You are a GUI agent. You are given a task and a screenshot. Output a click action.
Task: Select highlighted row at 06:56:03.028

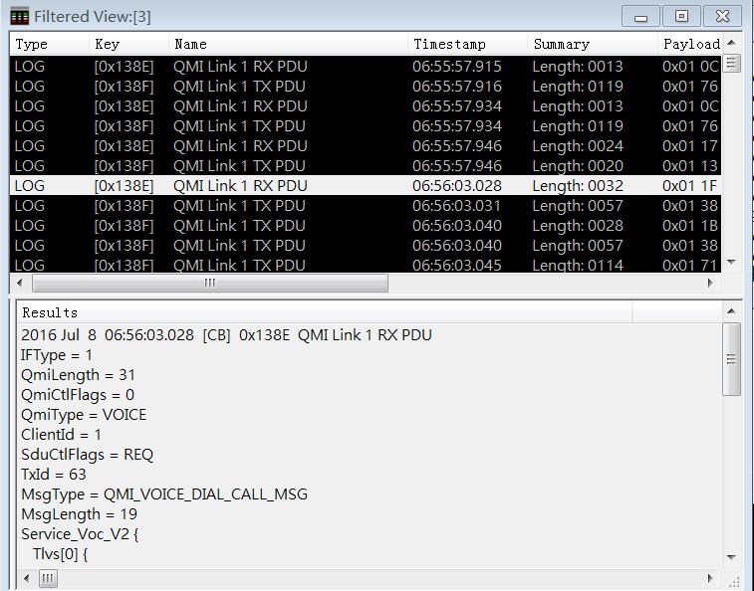366,185
